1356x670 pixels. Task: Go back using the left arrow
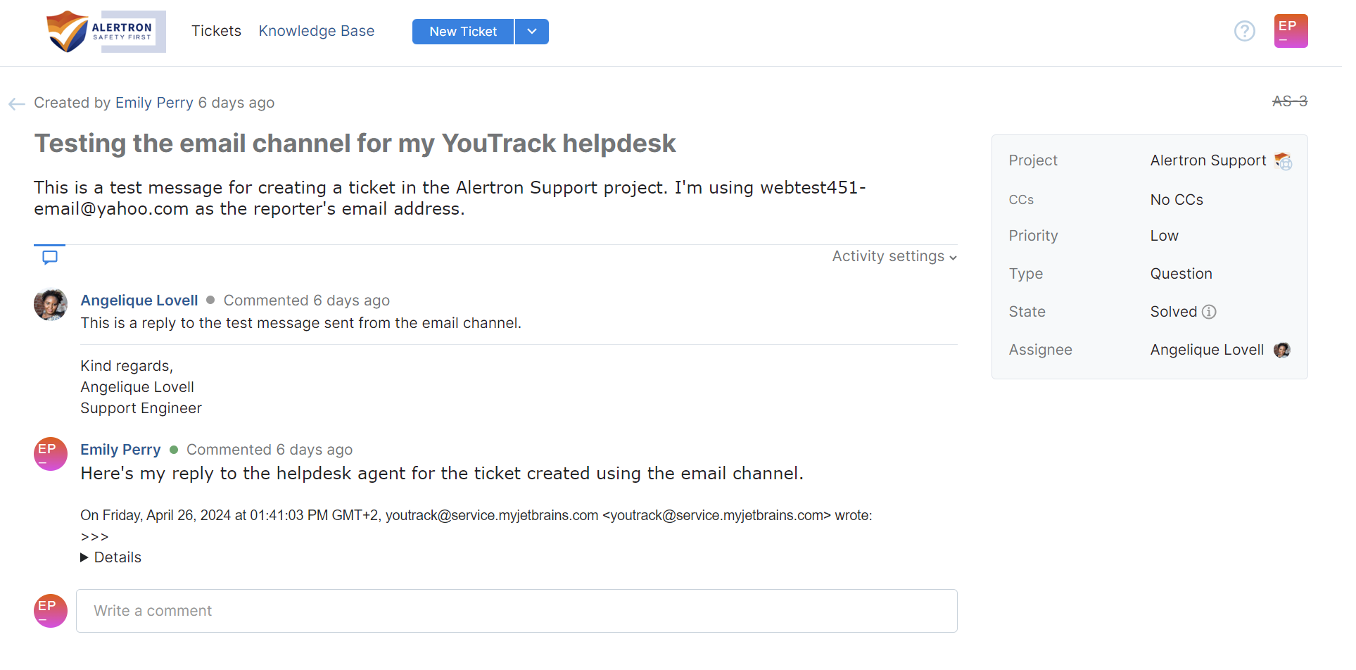coord(17,104)
